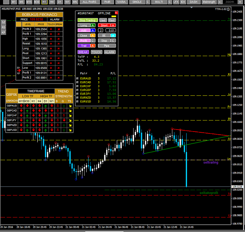Toggle the orange A next to Trail

93,46
